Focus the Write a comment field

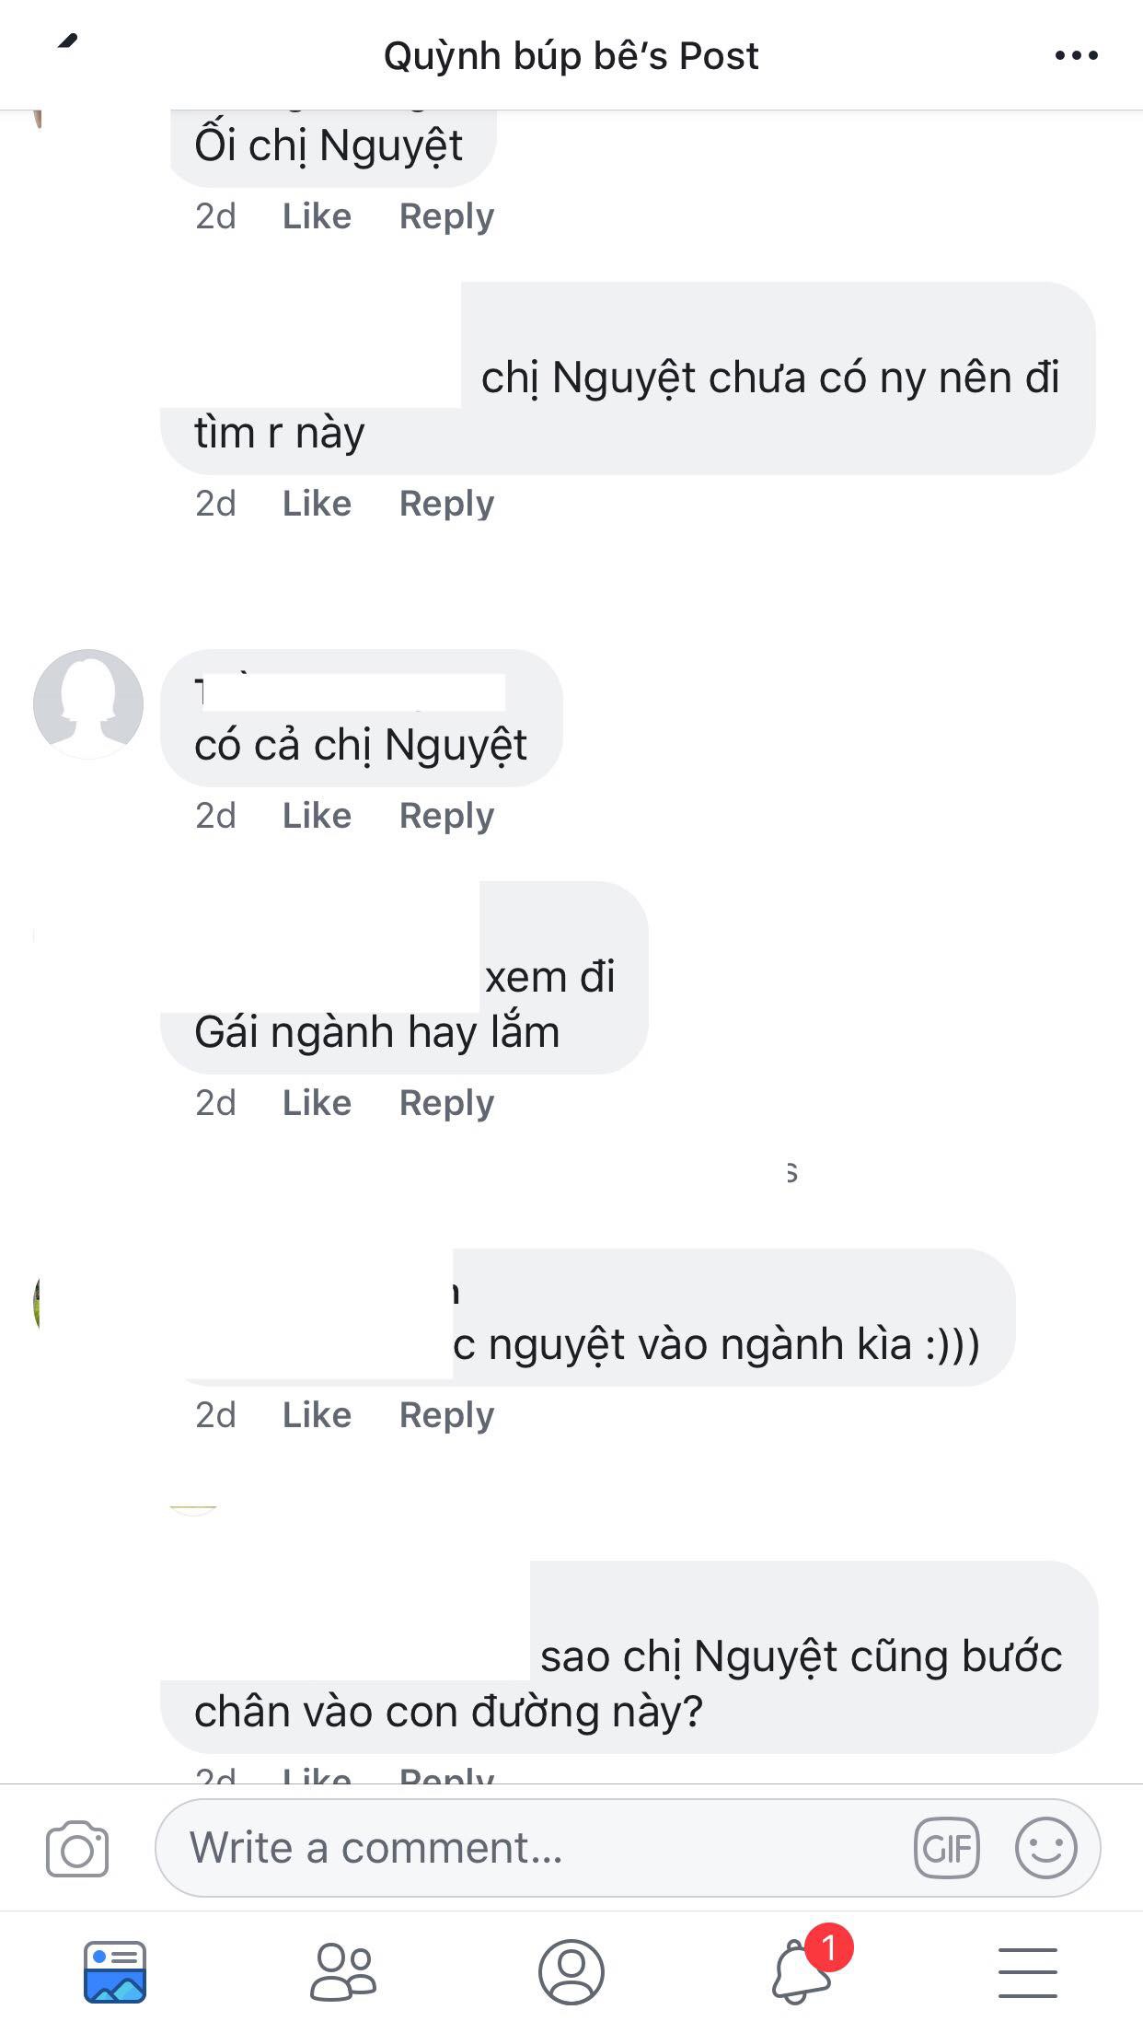[628, 1848]
